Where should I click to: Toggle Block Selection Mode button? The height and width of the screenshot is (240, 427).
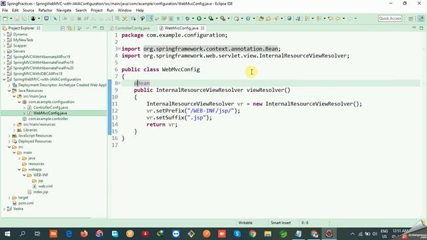pos(171,19)
